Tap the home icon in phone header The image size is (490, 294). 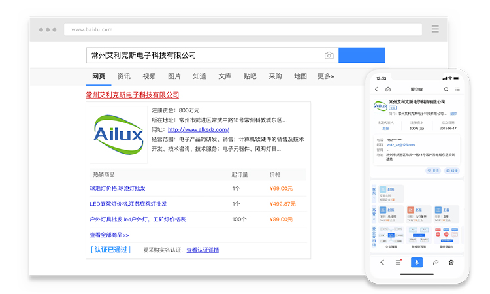click(x=388, y=89)
